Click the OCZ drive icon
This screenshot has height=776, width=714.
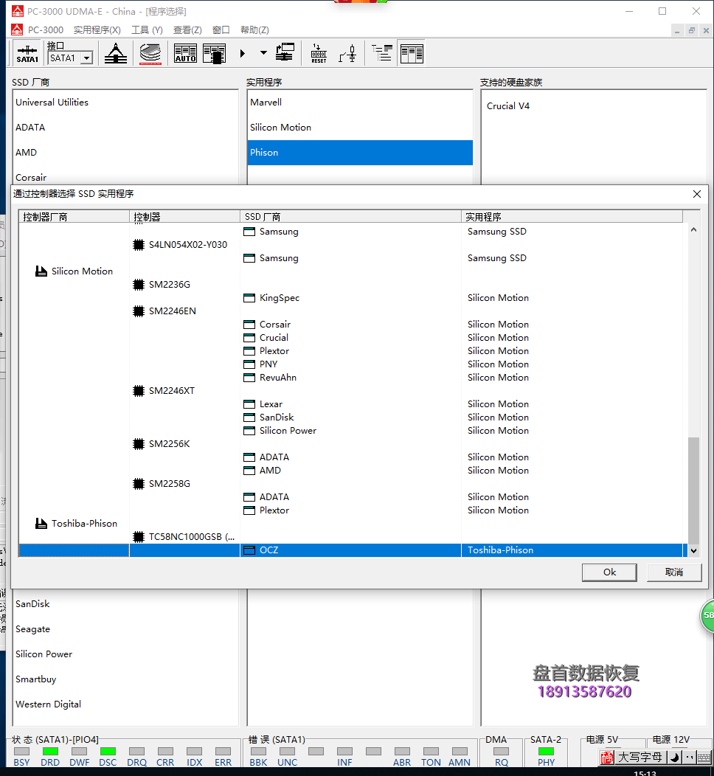[x=249, y=550]
